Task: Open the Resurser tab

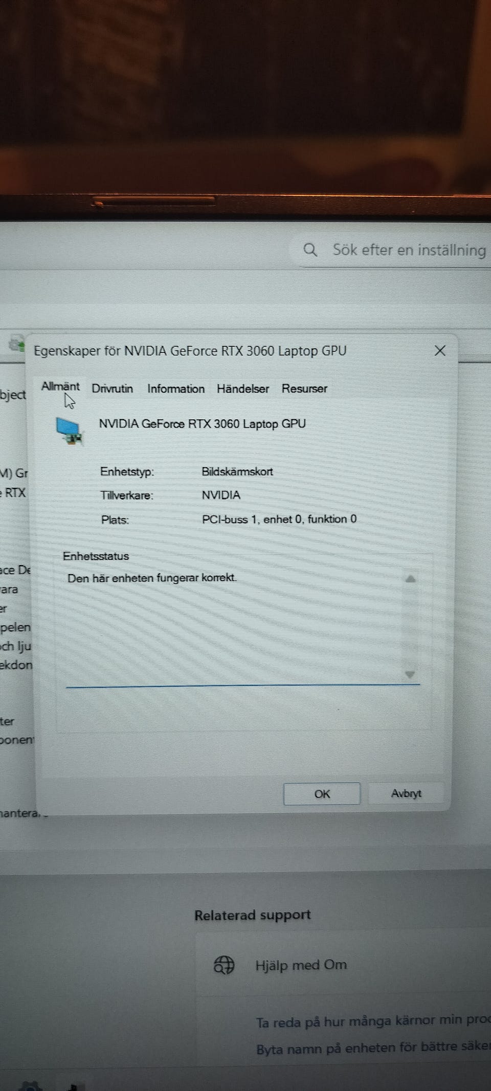Action: pyautogui.click(x=304, y=389)
